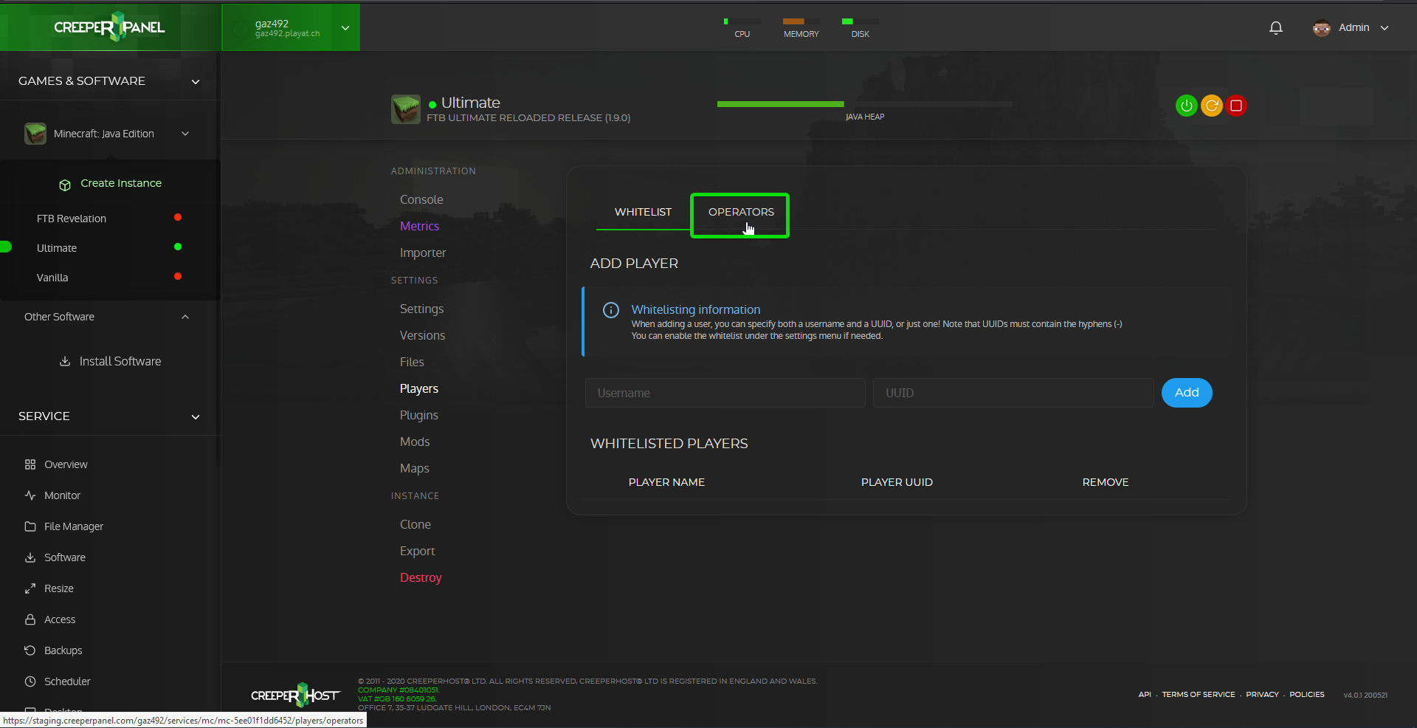This screenshot has width=1417, height=728.
Task: Open the instance Settings page
Action: pyautogui.click(x=421, y=309)
